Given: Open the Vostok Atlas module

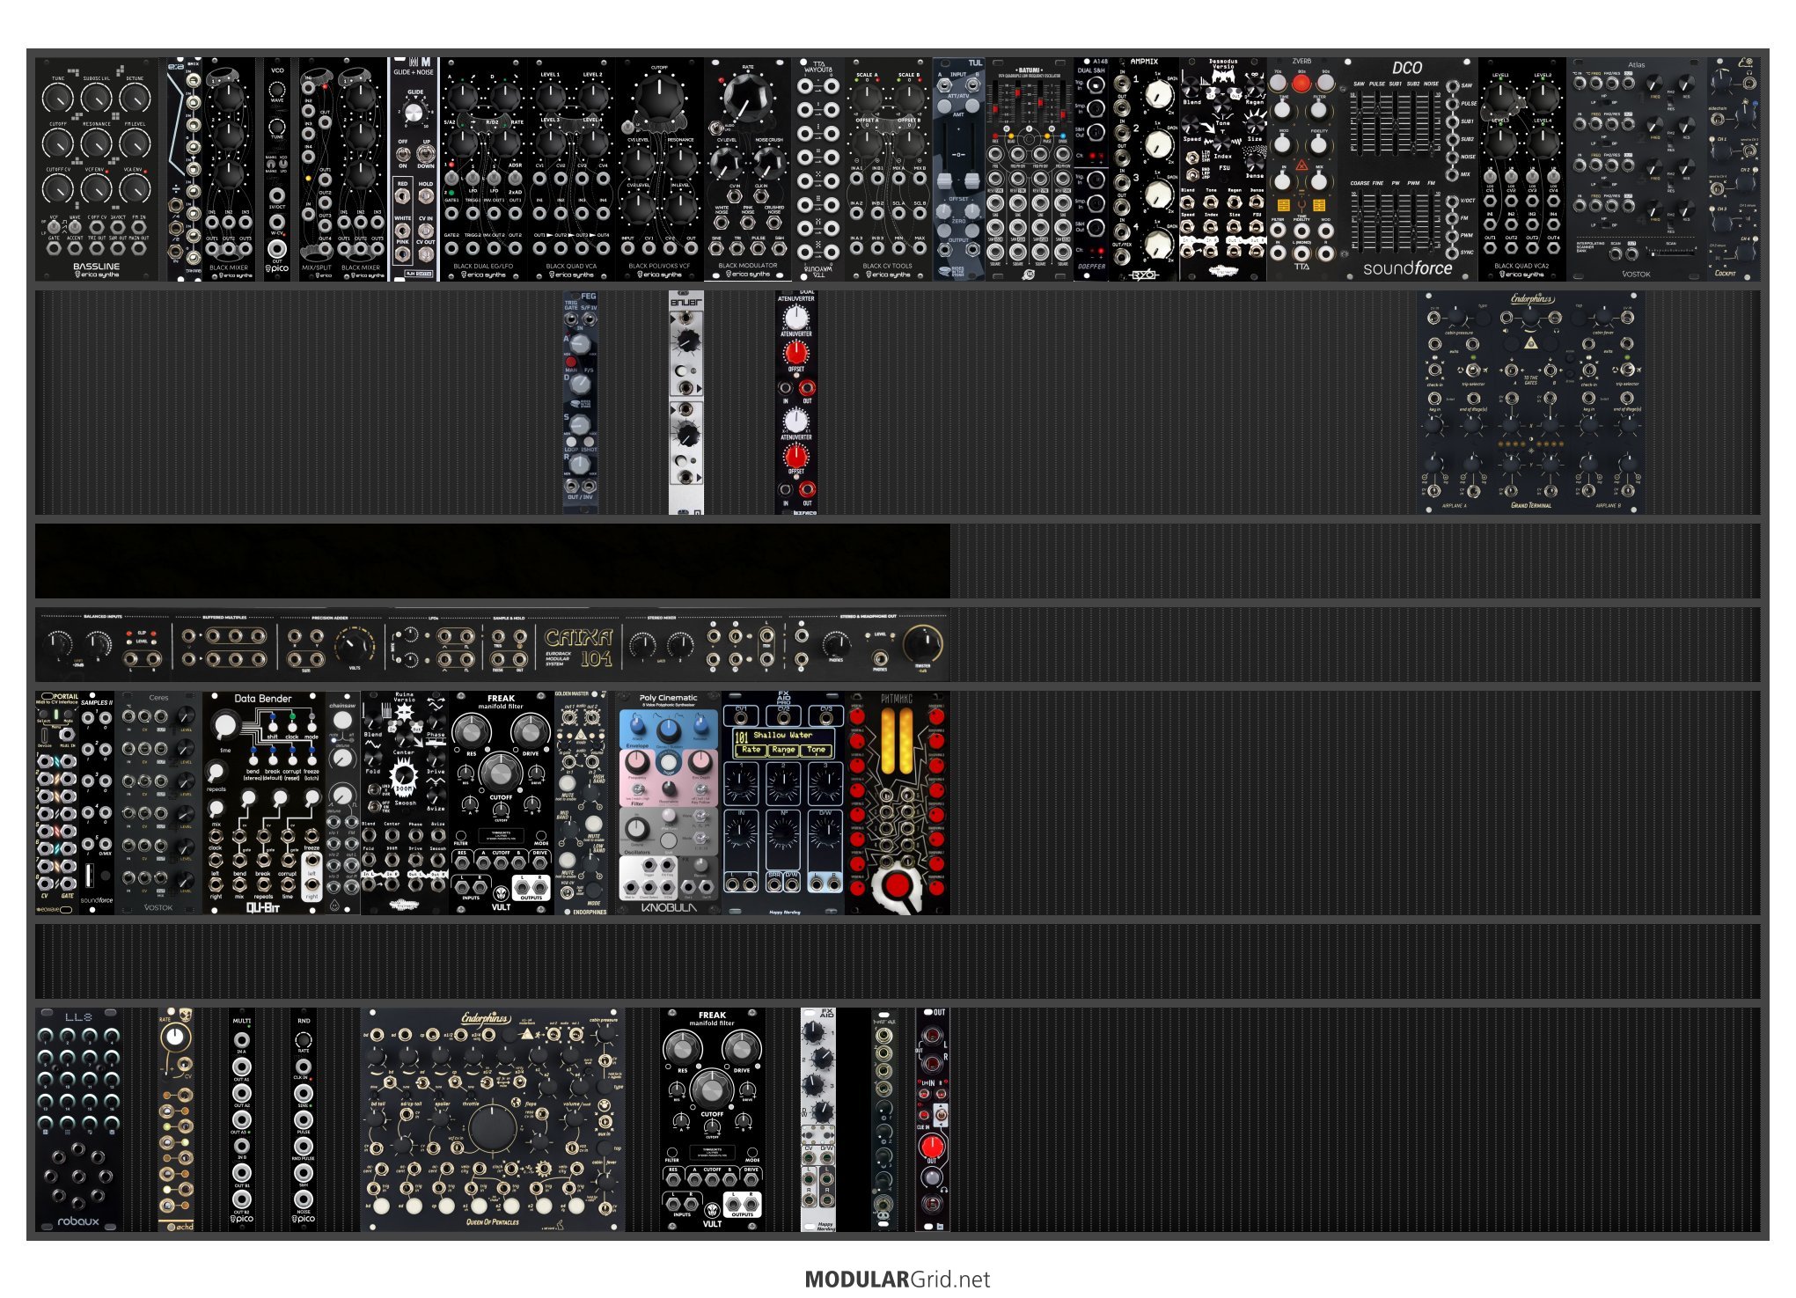Looking at the screenshot, I should pyautogui.click(x=1637, y=170).
